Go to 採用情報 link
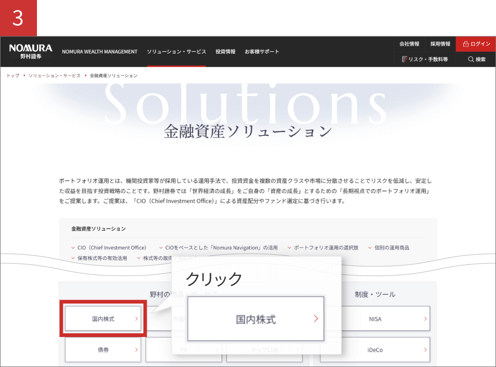 coord(440,44)
